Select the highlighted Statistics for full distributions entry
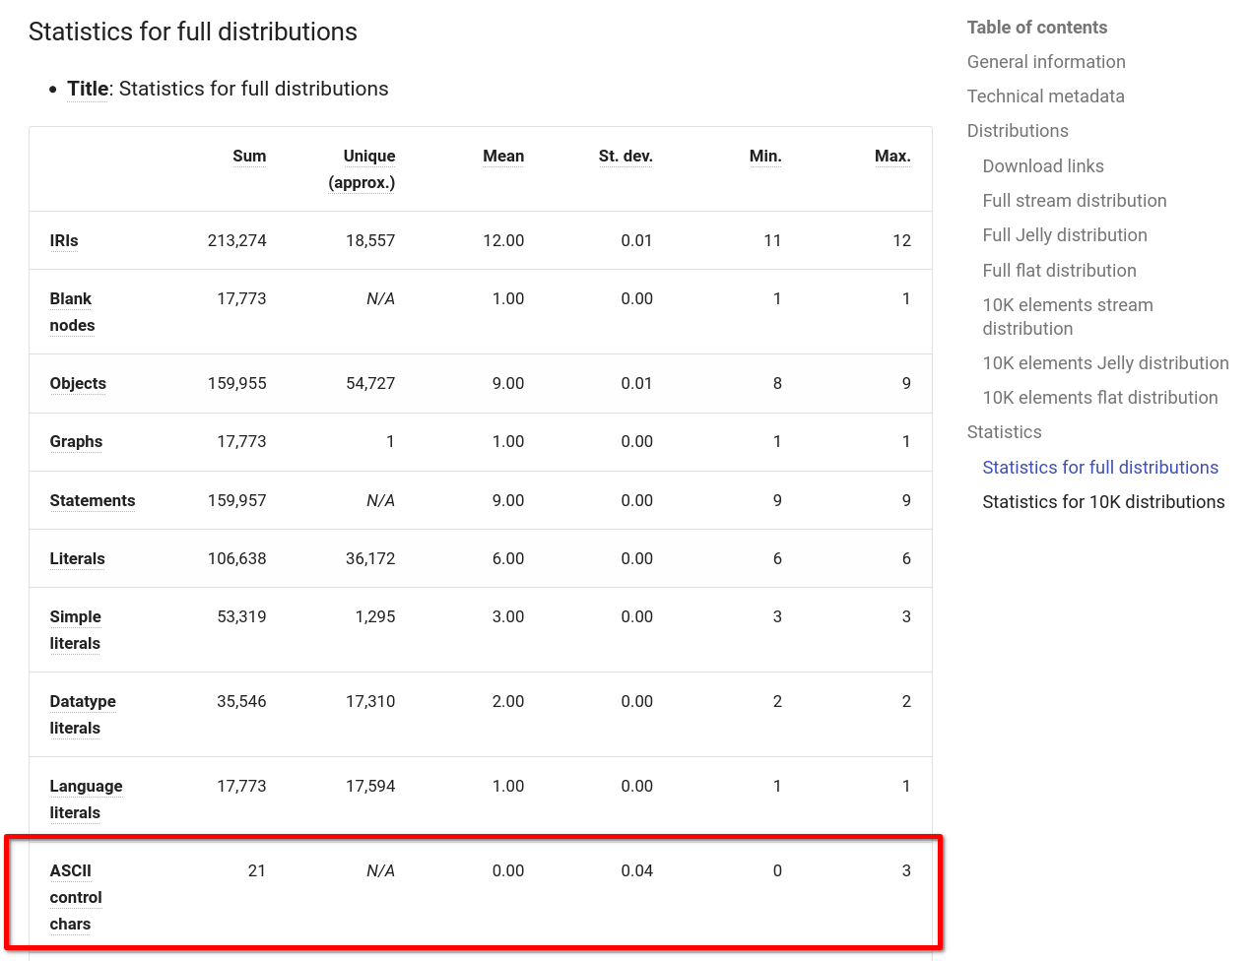 coord(1100,467)
